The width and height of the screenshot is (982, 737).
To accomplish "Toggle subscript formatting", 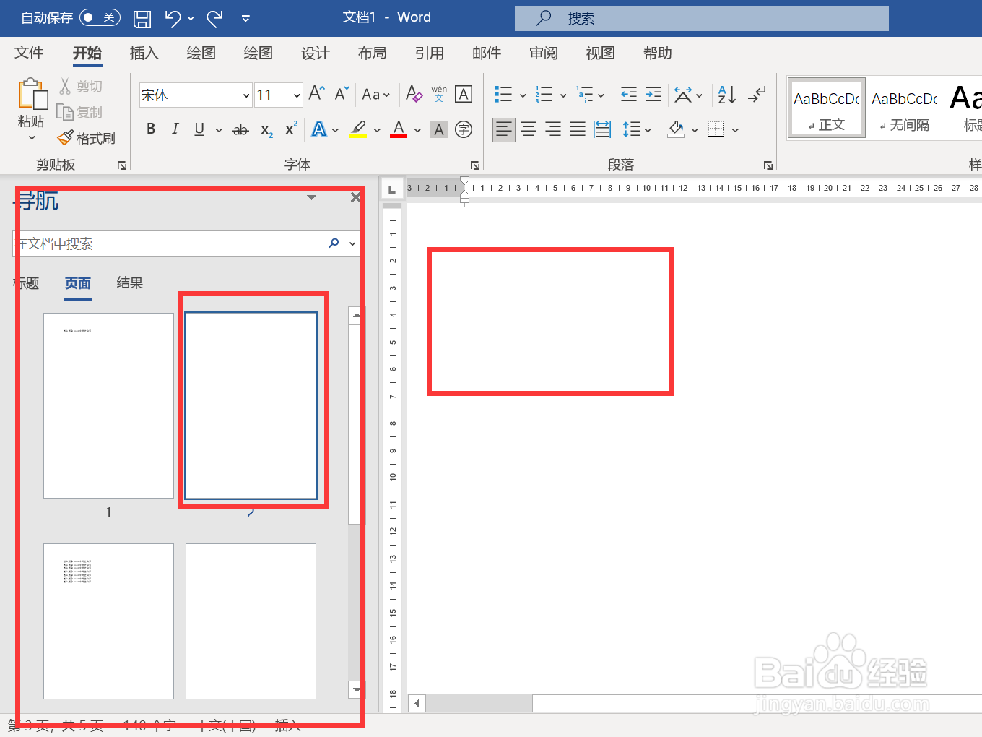I will point(266,130).
